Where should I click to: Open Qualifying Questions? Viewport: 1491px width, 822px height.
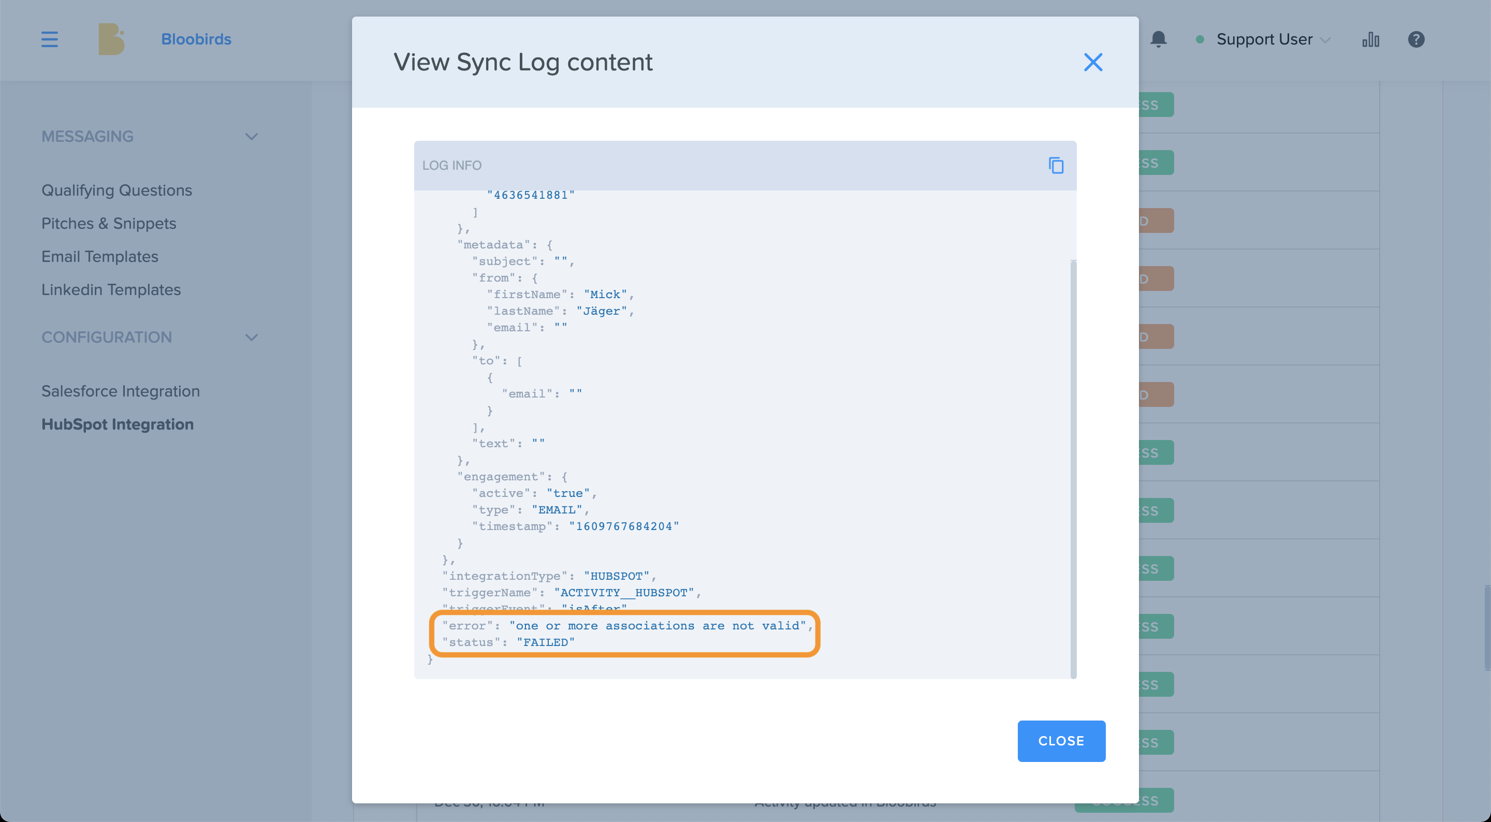116,190
